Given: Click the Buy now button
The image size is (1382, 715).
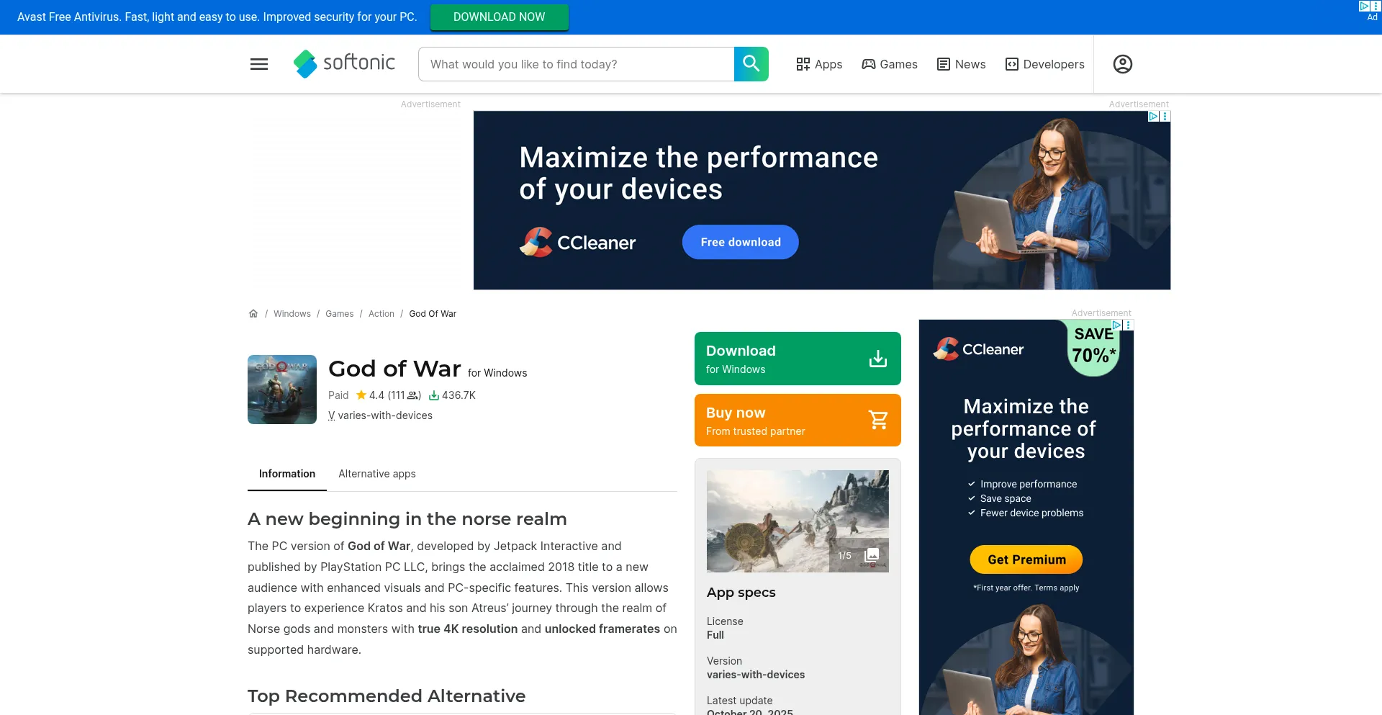Looking at the screenshot, I should [798, 421].
